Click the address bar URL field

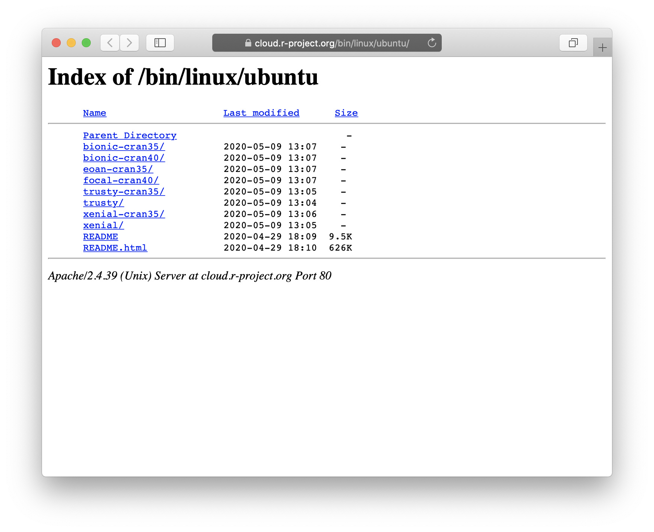coord(330,43)
